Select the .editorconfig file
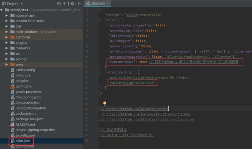The height and width of the screenshot is (149, 252). coord(25,70)
